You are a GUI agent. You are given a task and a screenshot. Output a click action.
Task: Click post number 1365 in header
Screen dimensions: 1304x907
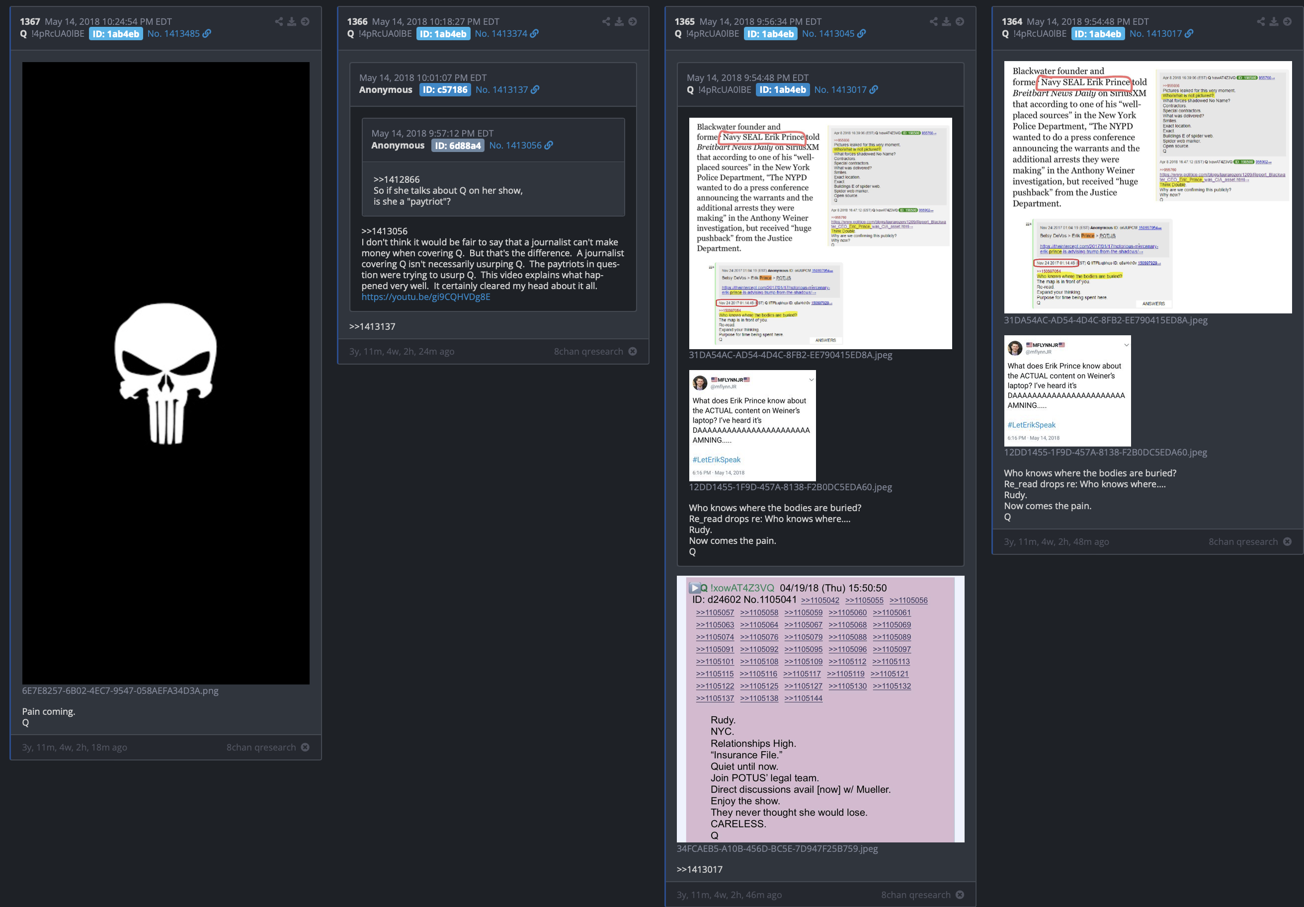684,21
